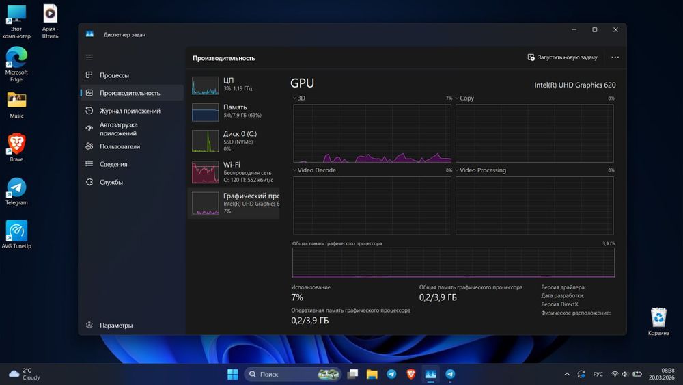Launch Brave from the desktop shortcut
This screenshot has height=385, width=683.
(16, 148)
